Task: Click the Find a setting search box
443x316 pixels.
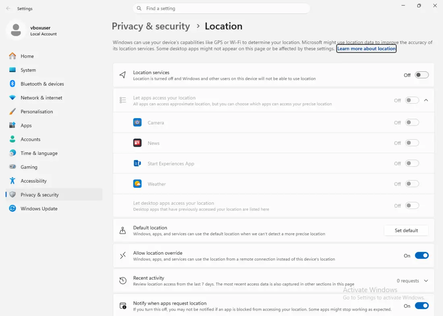Action: point(221,8)
